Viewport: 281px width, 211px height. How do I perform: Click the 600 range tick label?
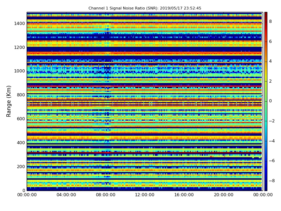21,119
